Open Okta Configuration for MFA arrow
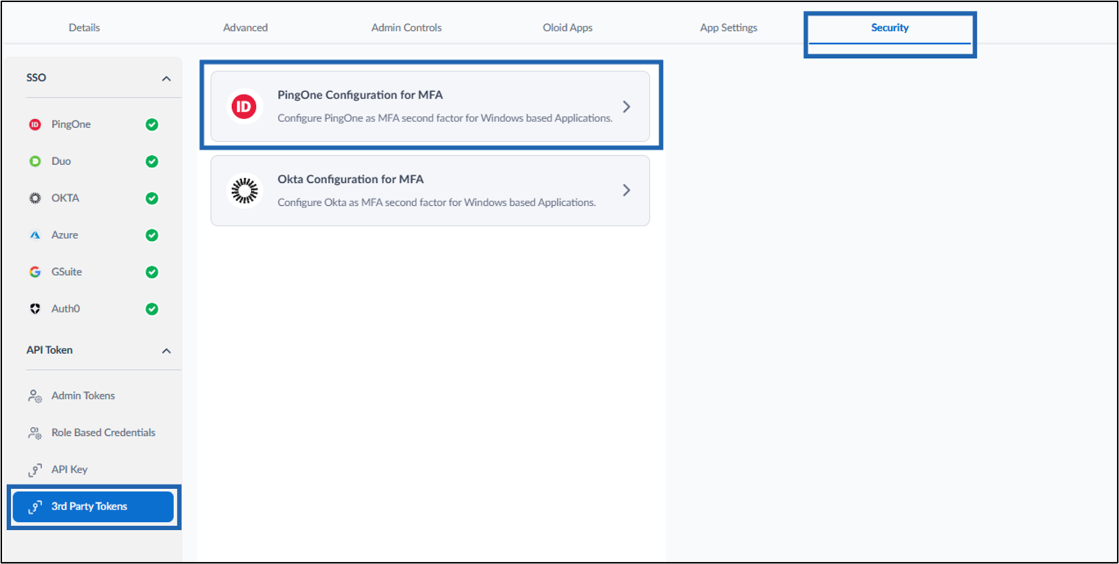Image resolution: width=1119 pixels, height=564 pixels. [626, 190]
